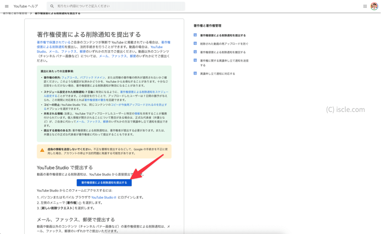Open the YouTube Studio link in step 1

[x=103, y=198]
